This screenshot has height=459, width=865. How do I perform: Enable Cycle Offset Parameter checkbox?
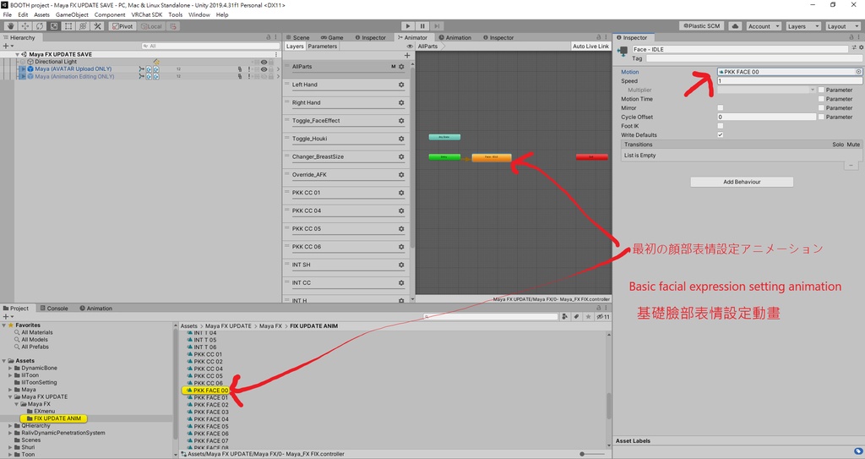821,117
